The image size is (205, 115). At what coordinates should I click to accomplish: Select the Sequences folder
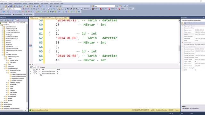click(13, 95)
